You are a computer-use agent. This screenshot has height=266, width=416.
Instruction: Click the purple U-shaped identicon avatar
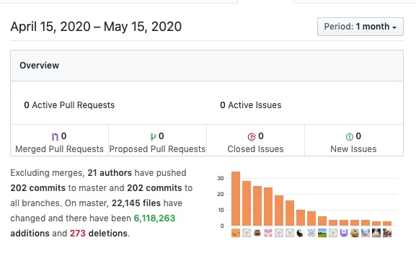344,233
